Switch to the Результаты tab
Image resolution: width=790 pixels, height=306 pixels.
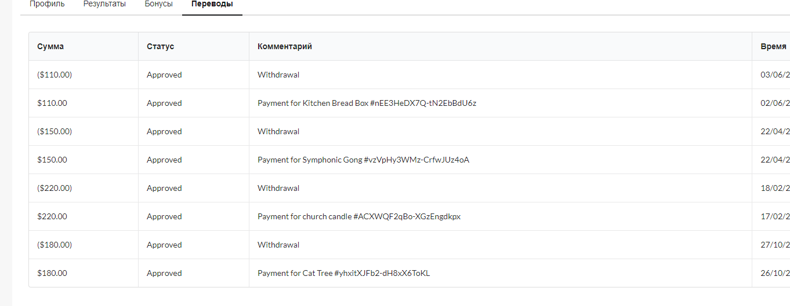point(104,4)
